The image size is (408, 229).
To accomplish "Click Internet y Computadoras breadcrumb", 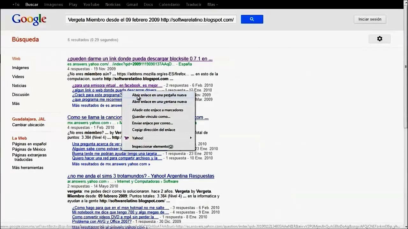I will 138,182.
